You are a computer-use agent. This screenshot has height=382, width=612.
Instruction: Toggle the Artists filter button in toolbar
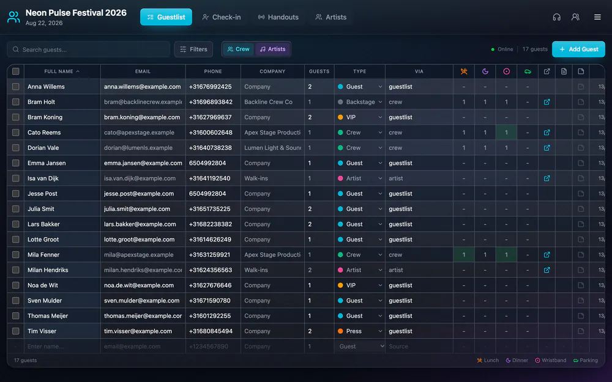tap(273, 49)
